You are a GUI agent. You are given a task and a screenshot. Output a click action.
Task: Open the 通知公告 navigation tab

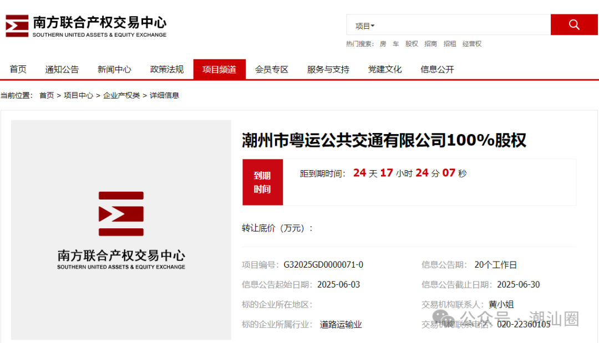pyautogui.click(x=62, y=69)
